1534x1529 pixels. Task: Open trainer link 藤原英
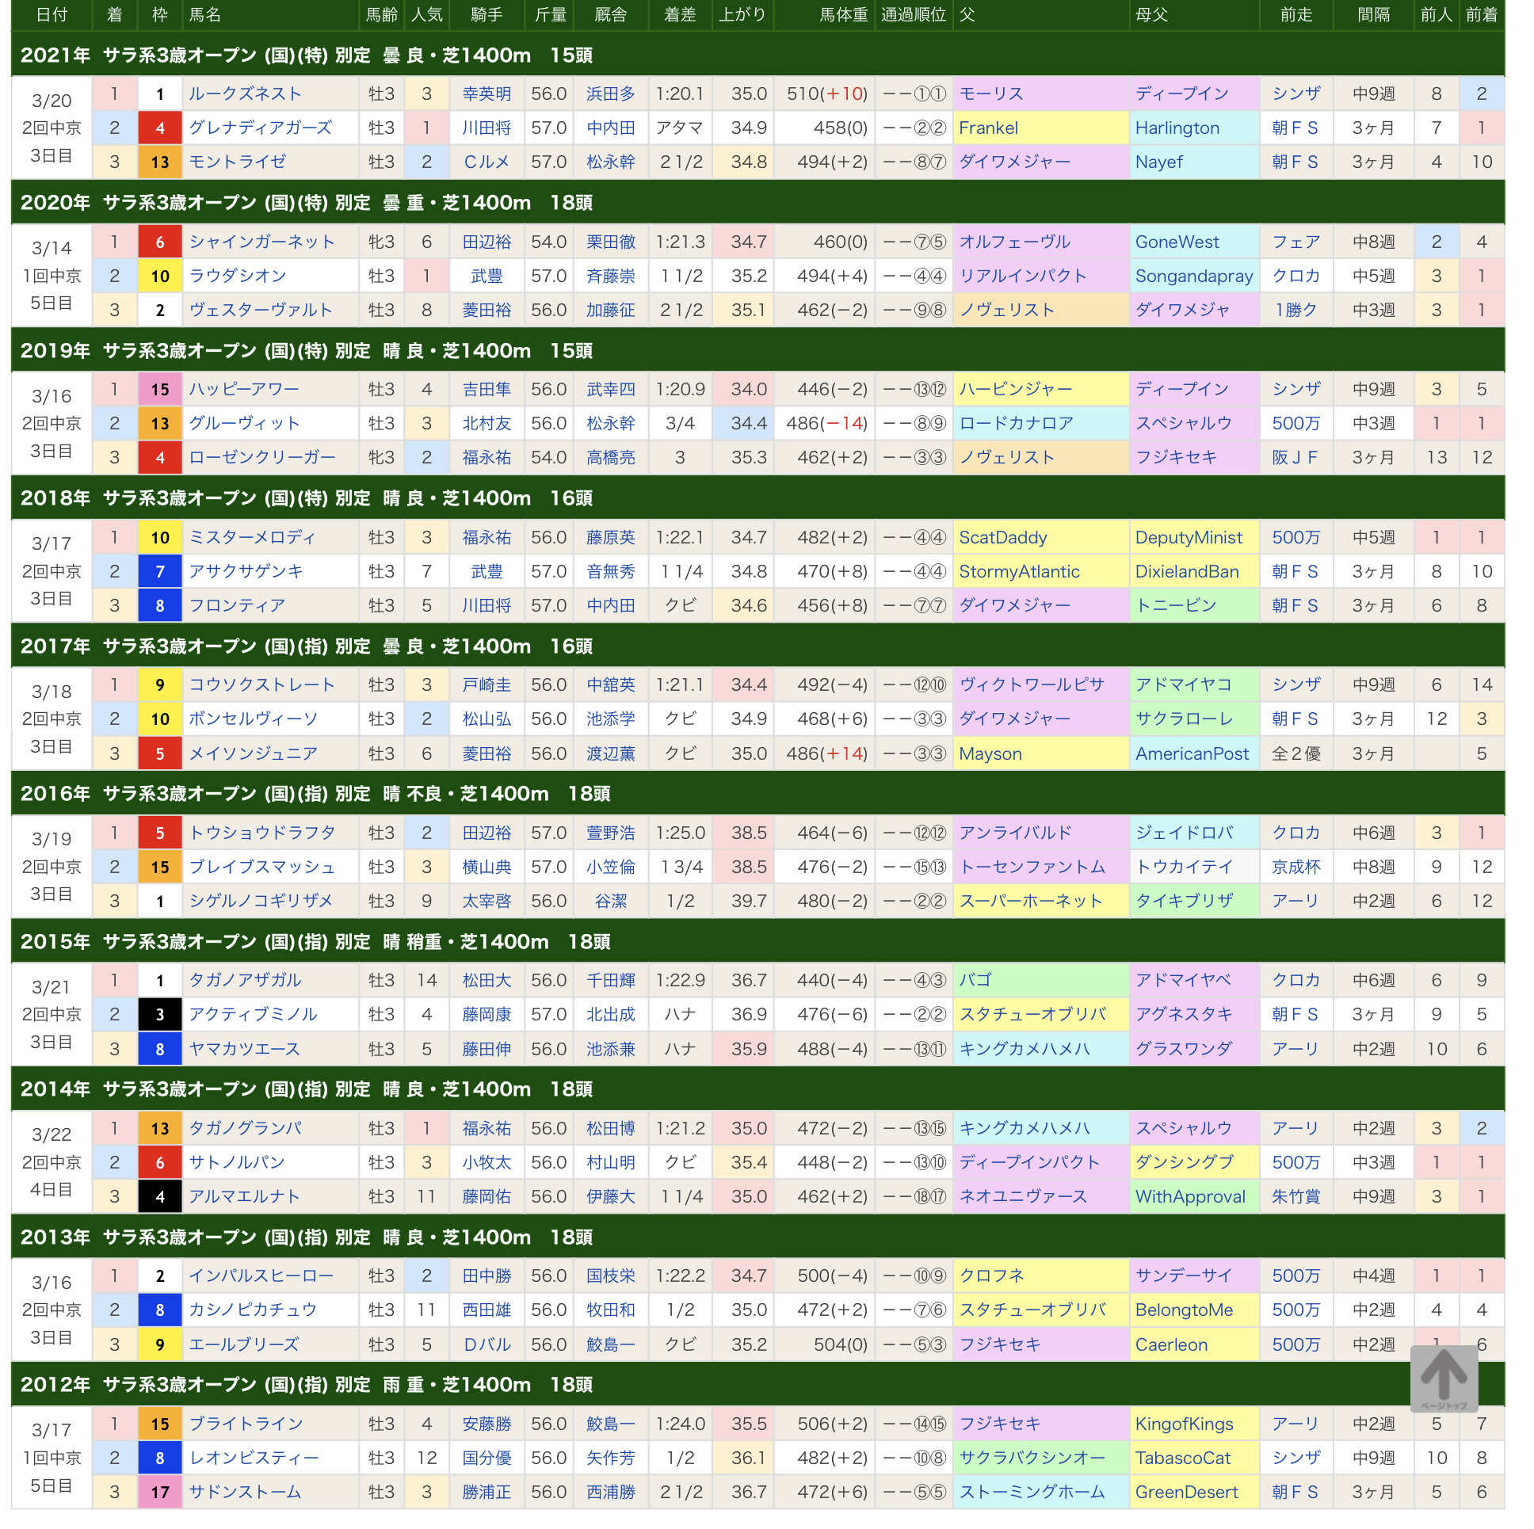click(x=611, y=537)
